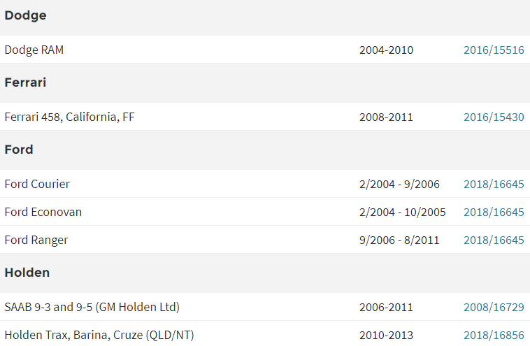Open the 2018/16645 link for Ford Courier

click(494, 184)
